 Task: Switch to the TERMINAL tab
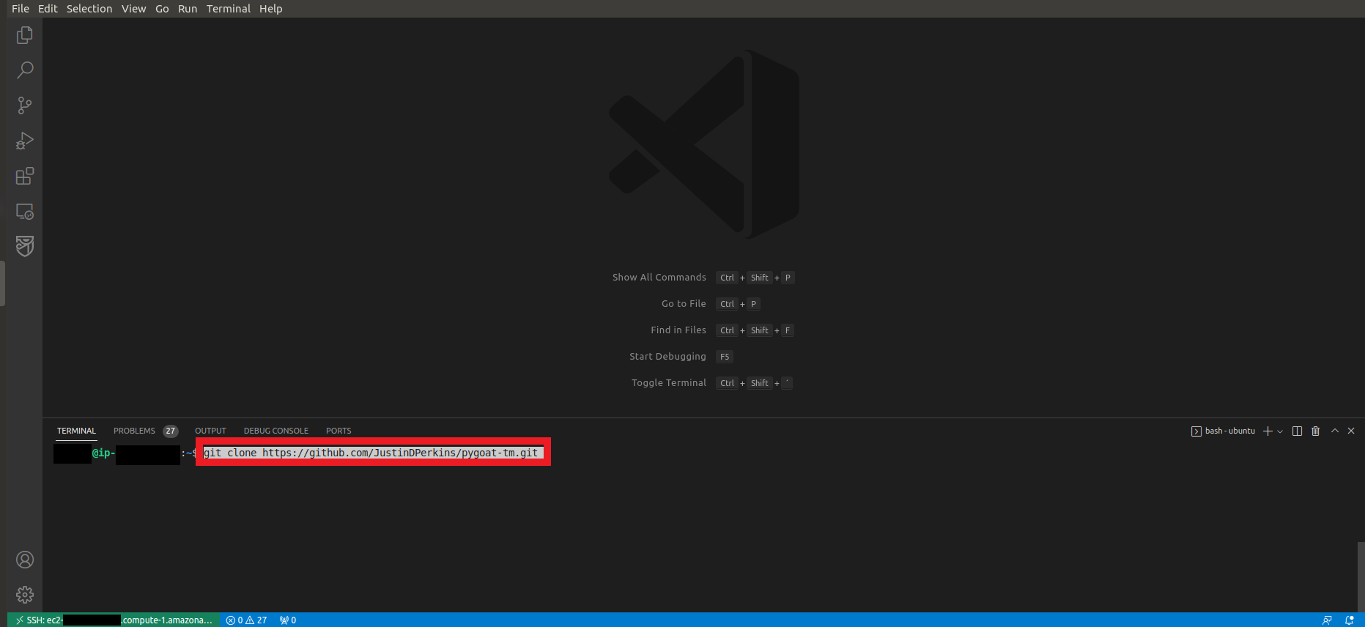click(x=76, y=431)
